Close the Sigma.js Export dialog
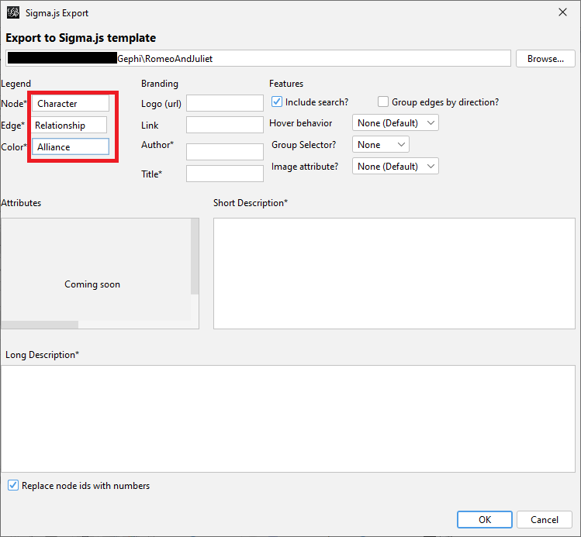Screen dimensions: 581x537 [562, 12]
